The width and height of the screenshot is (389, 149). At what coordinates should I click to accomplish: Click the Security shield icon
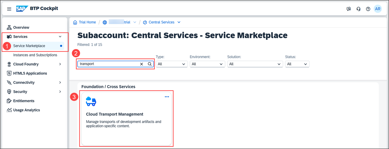click(9, 92)
